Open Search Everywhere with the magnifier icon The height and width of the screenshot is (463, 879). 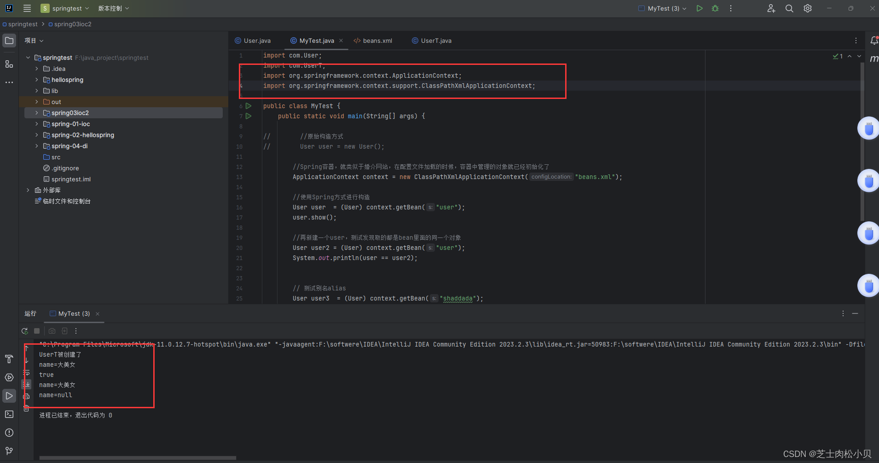[789, 8]
